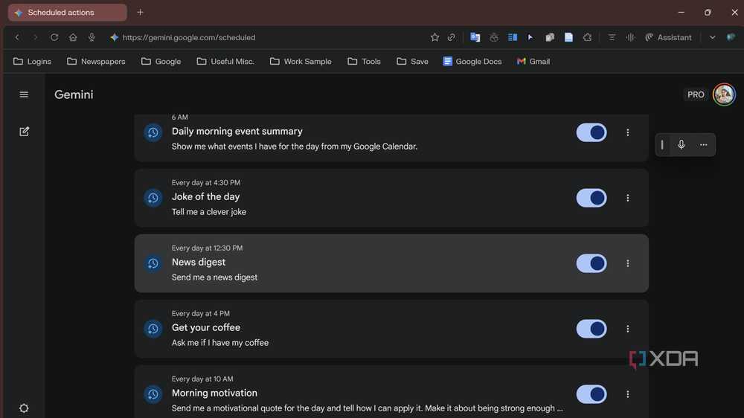
Task: Click the clock icon for News digest
Action: [x=153, y=263]
